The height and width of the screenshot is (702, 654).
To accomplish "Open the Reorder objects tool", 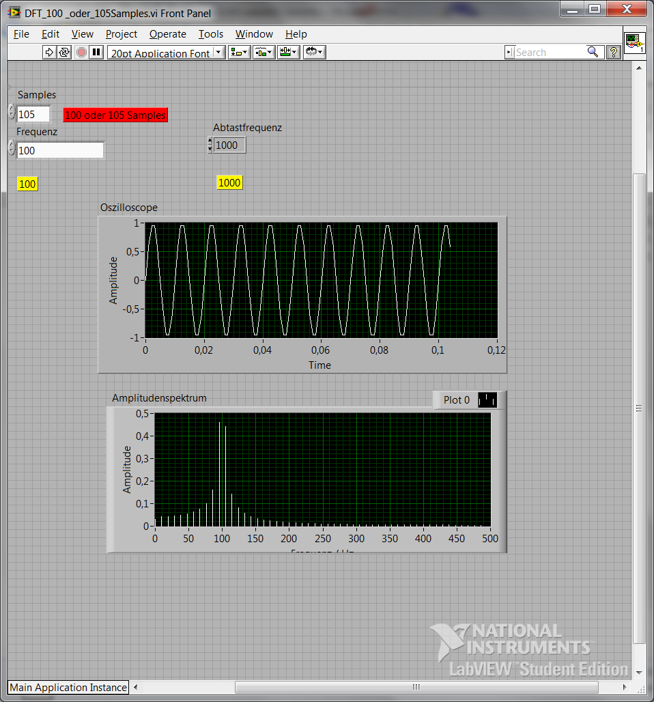I will click(x=314, y=52).
